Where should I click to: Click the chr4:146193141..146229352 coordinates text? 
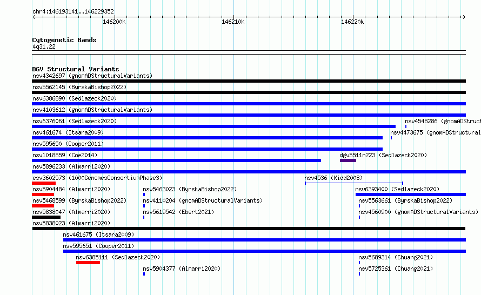[73, 12]
